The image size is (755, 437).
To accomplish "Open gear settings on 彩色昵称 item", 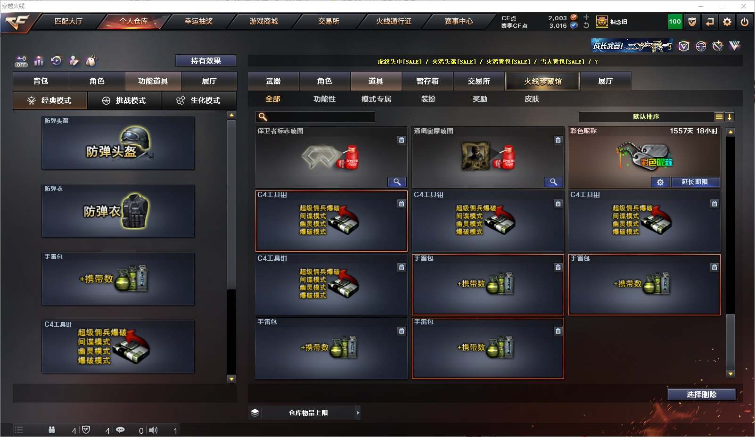I will [660, 182].
